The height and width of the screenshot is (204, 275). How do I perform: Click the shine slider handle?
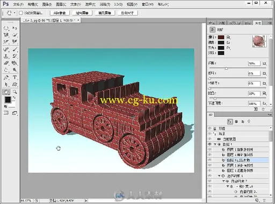point(226,68)
